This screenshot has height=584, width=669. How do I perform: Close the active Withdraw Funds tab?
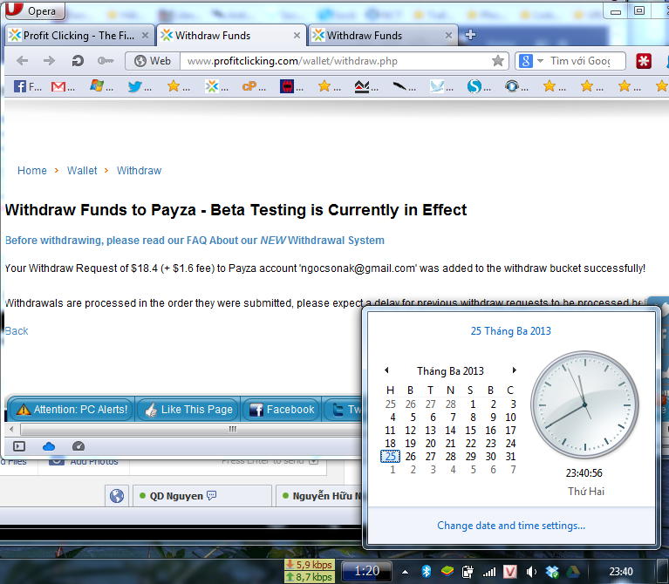coord(297,36)
